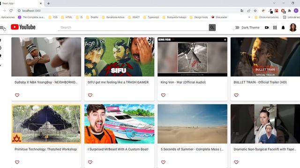Open the Otros marcadores bookmarks folder

point(267,17)
